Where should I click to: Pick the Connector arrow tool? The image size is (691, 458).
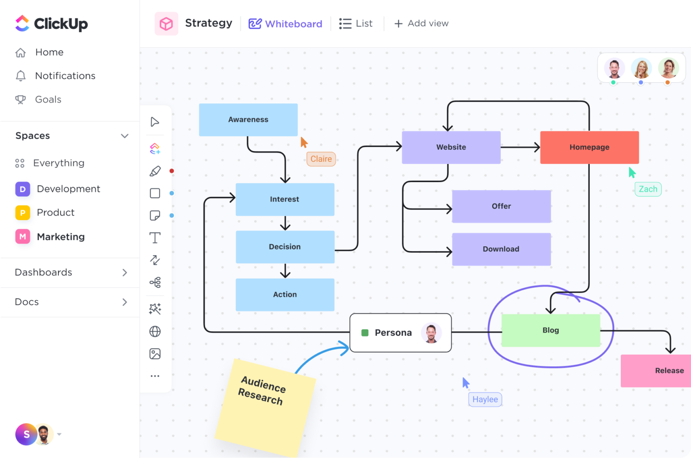pos(155,260)
